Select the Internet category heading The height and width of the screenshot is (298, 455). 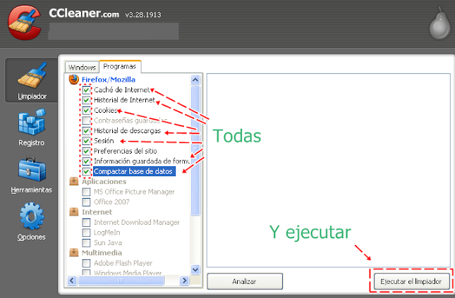pos(97,212)
